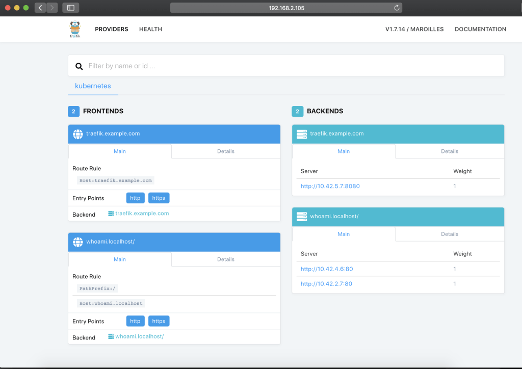Focus the Filter by name or id field
Viewport: 522px width, 369px height.
pyautogui.click(x=286, y=66)
